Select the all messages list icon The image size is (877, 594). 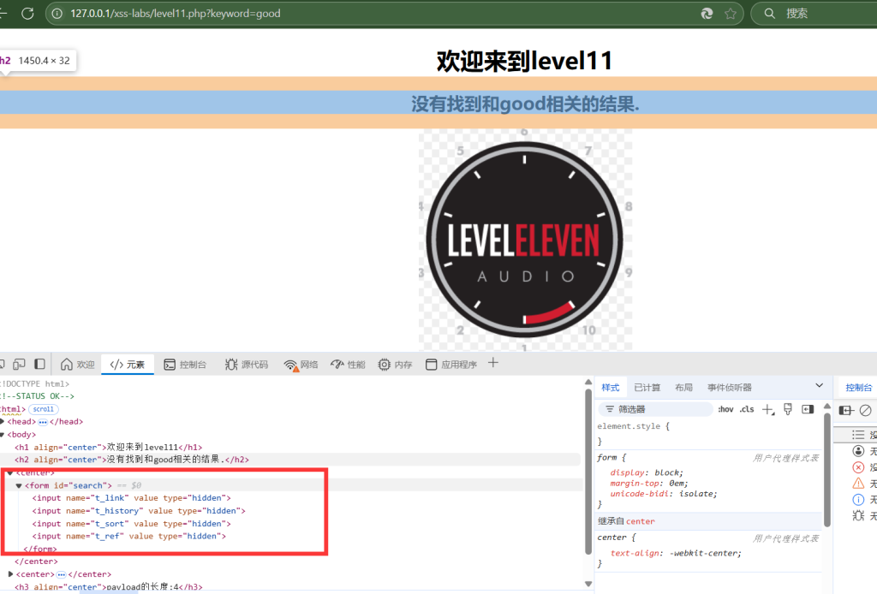click(x=858, y=435)
